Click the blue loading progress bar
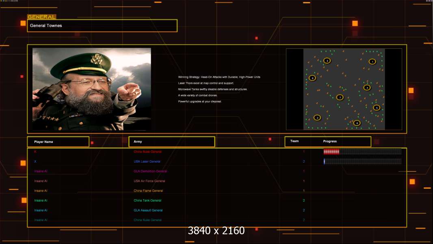The image size is (433, 244). (324, 161)
